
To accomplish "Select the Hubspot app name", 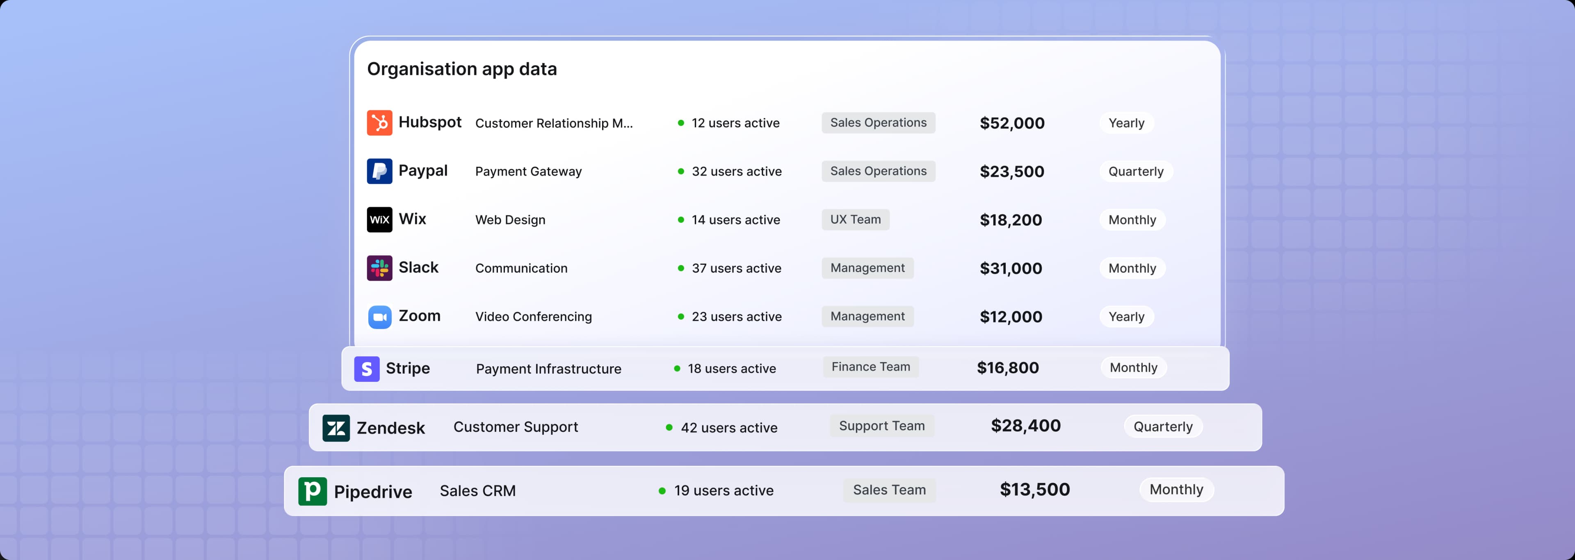I will (x=430, y=122).
